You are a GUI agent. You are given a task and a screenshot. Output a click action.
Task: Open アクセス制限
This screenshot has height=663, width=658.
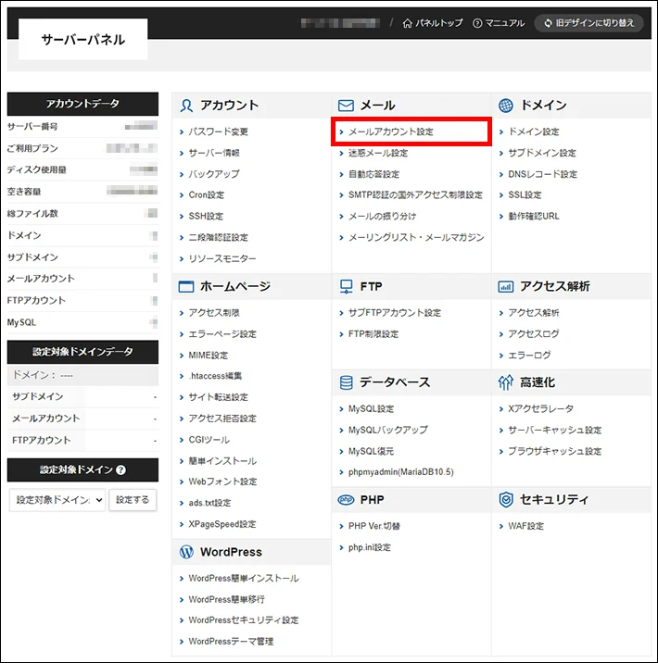214,313
